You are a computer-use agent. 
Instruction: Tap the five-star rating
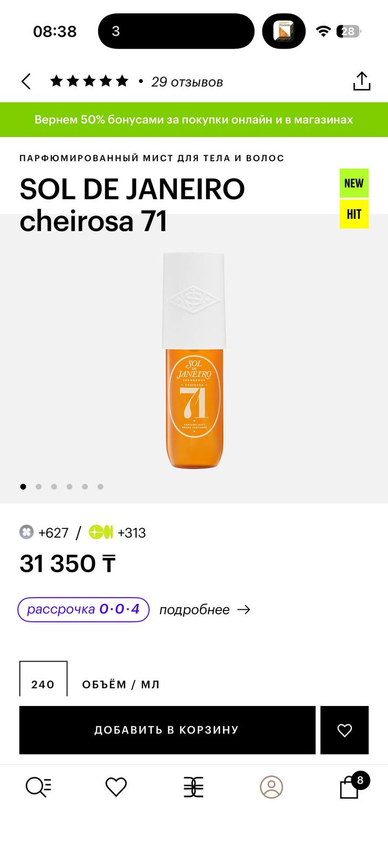(89, 81)
